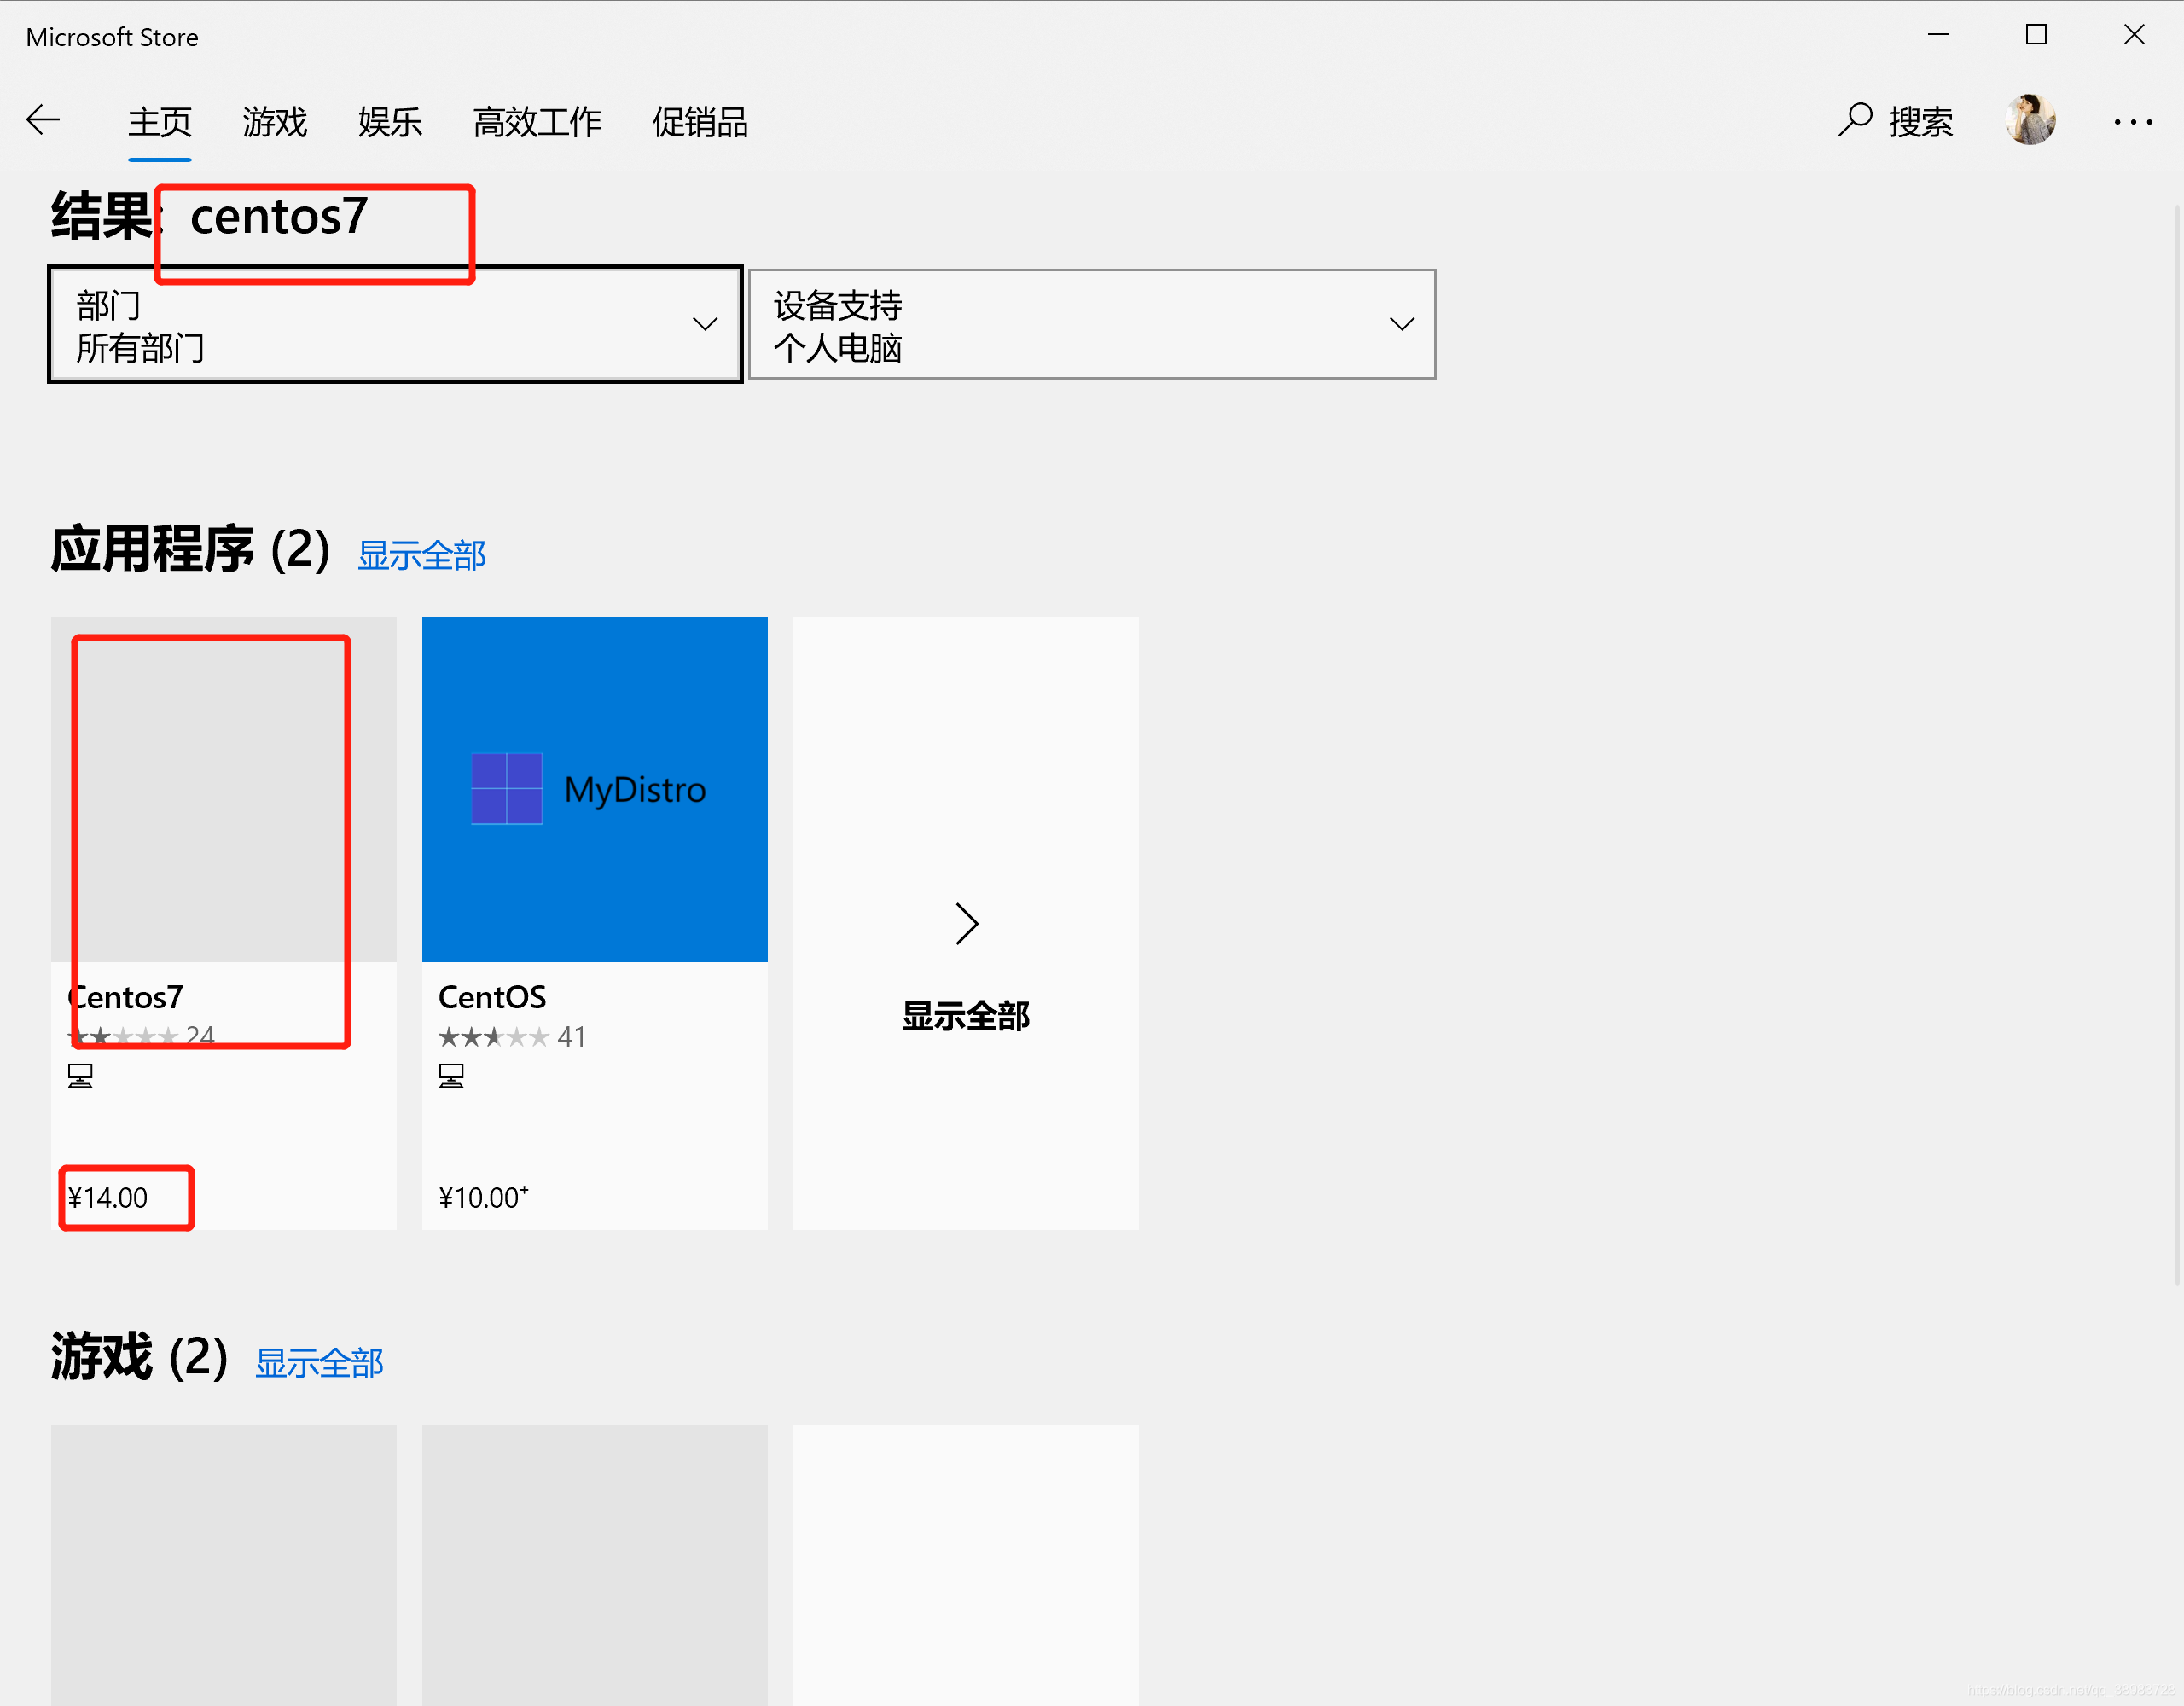Click the CentOS star rating 41
The width and height of the screenshot is (2184, 1706).
[x=512, y=1037]
